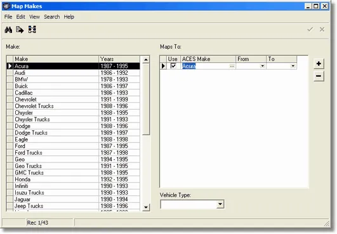Image resolution: width=337 pixels, height=234 pixels.
Task: Click the grayed checkmark save icon
Action: click(x=310, y=29)
